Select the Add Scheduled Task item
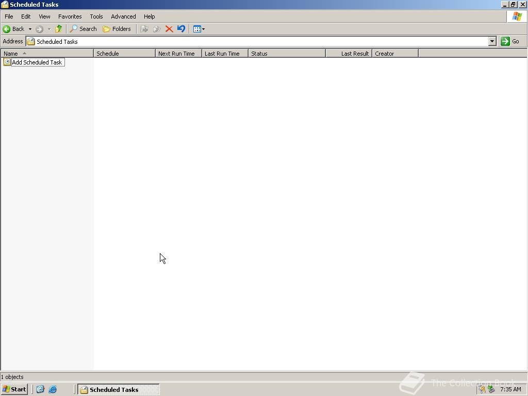The width and height of the screenshot is (528, 396). click(34, 62)
